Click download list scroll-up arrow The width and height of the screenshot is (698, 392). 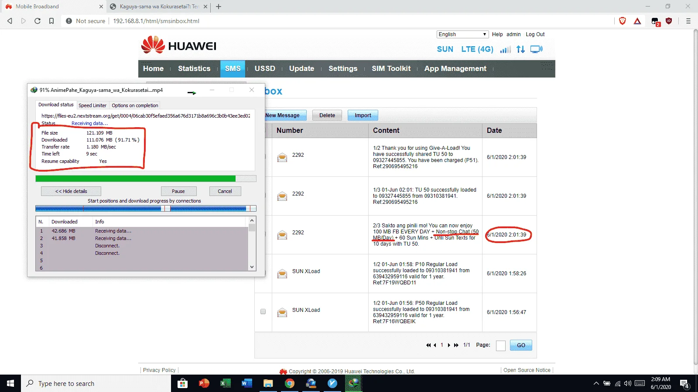(x=252, y=221)
